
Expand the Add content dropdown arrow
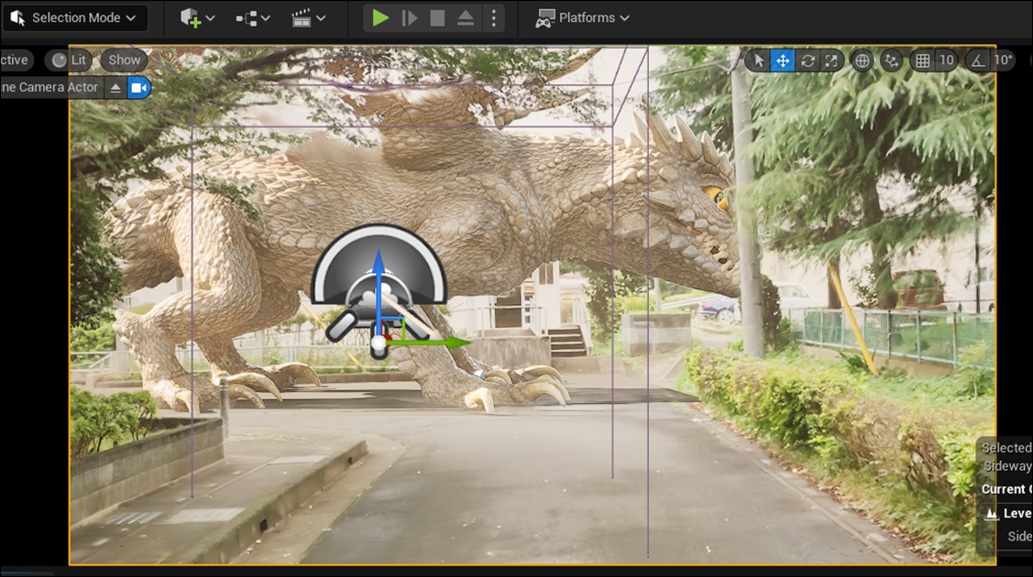point(211,17)
